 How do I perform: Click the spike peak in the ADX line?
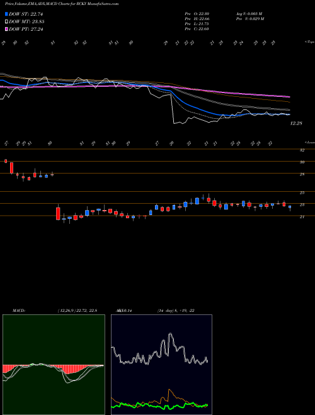[170, 334]
